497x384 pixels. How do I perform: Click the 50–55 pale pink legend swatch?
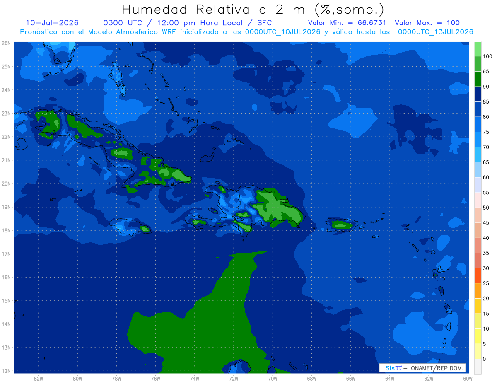coord(478,200)
